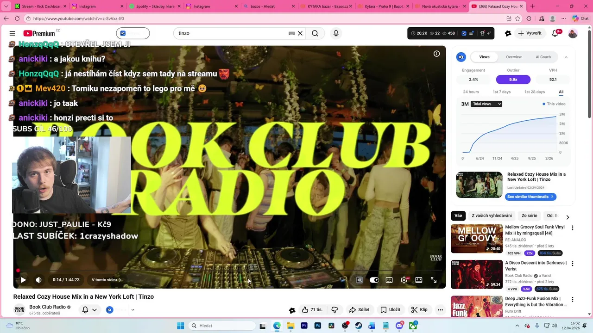Switch to the Overview tab

[513, 57]
